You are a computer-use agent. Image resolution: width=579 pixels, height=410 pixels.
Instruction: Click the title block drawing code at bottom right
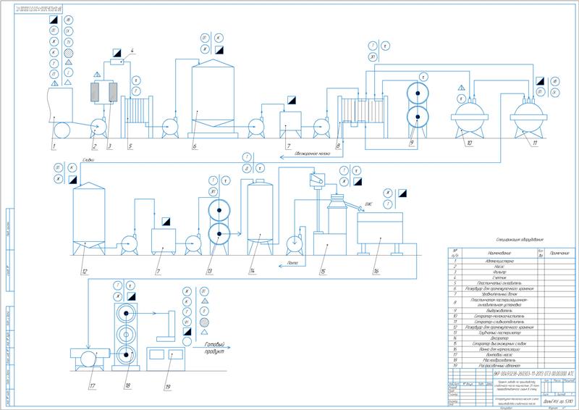coord(534,373)
